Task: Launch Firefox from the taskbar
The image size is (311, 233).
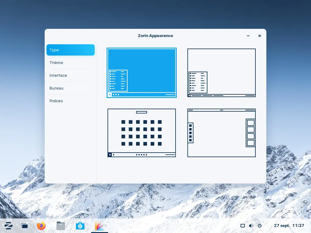Action: (x=41, y=226)
